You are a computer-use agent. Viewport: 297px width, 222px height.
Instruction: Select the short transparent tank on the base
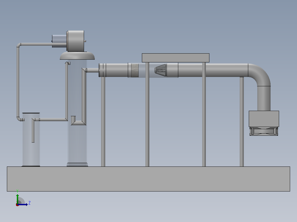pos(31,140)
